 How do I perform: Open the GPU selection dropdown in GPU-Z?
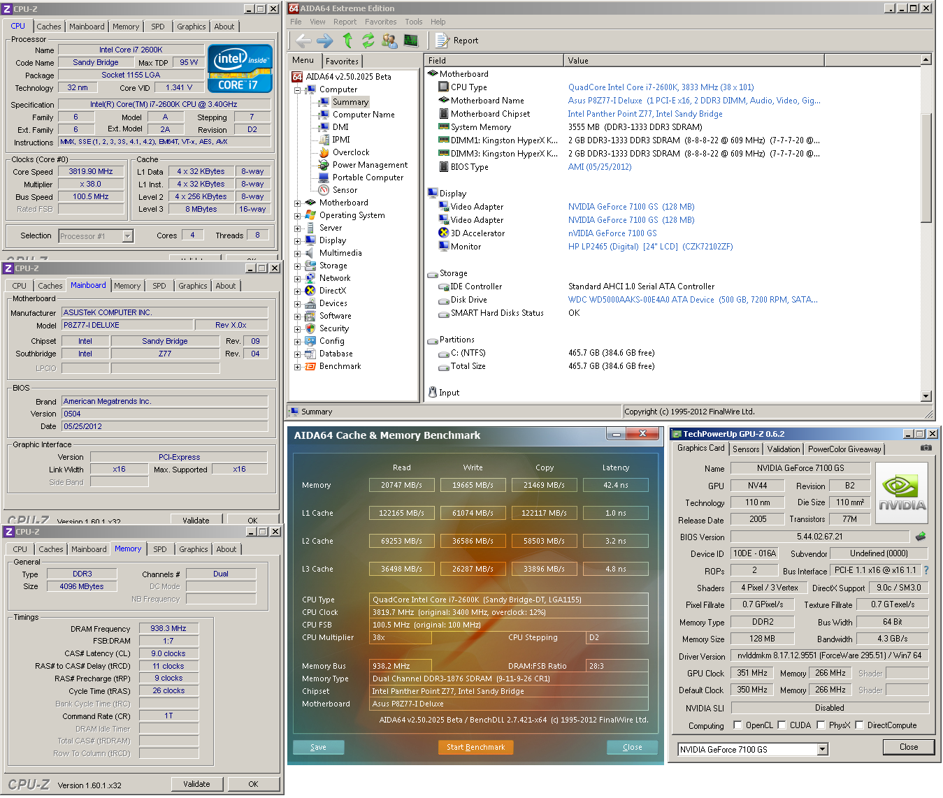click(823, 750)
